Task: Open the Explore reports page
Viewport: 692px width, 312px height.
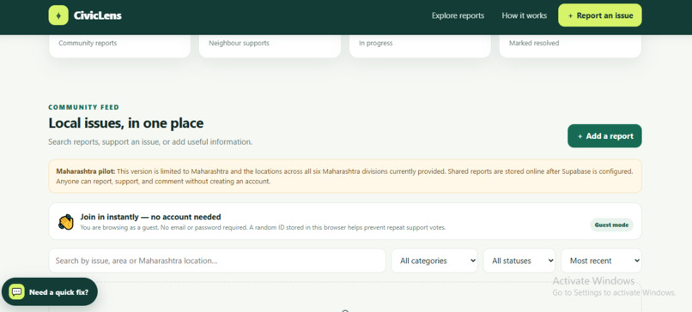Action: (458, 15)
